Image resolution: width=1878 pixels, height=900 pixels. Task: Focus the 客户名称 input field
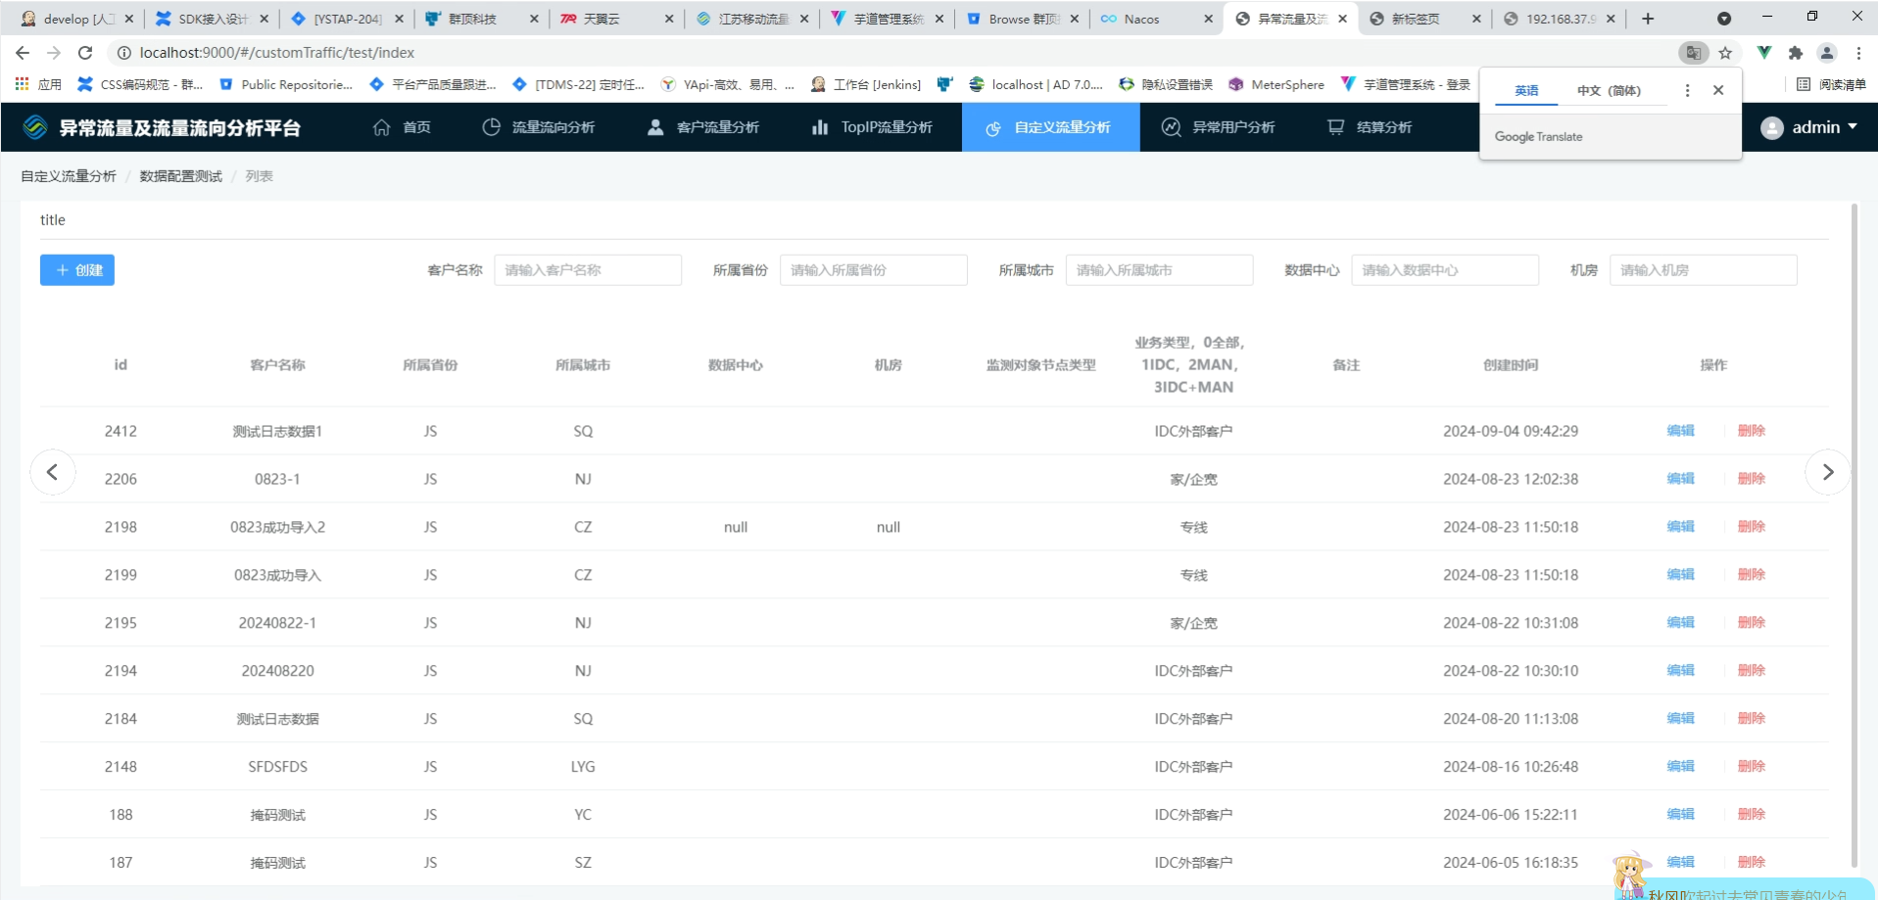(588, 270)
